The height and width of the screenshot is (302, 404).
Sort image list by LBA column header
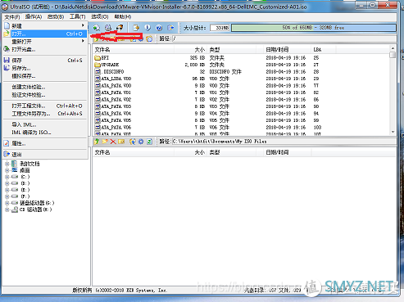click(324, 50)
